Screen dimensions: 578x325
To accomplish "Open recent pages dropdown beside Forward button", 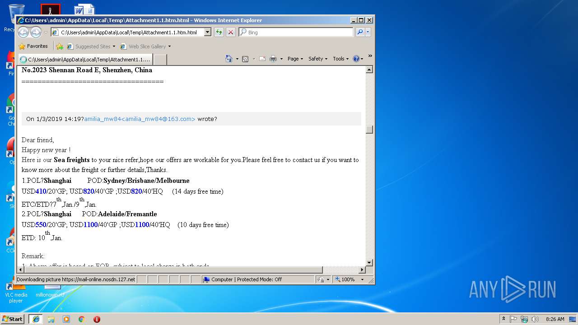I will [x=46, y=32].
